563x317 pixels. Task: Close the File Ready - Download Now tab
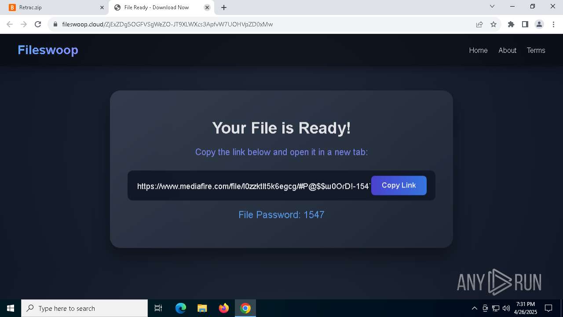[207, 7]
